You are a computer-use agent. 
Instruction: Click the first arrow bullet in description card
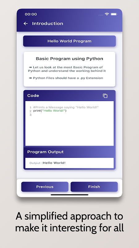click(30, 67)
